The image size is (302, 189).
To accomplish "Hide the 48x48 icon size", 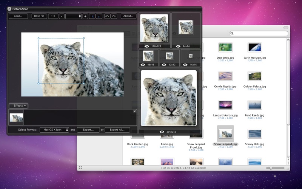I will (x=143, y=65).
